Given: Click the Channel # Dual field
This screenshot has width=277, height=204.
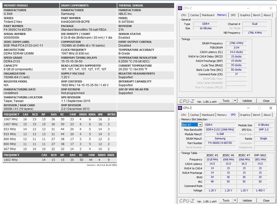Looking at the screenshot, I should tap(255, 24).
